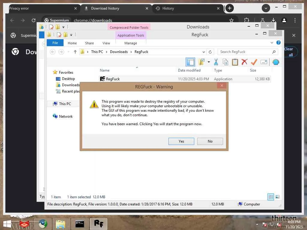Click the red X Delete icon
Viewport: 307px width, 230px height.
[x=244, y=62]
